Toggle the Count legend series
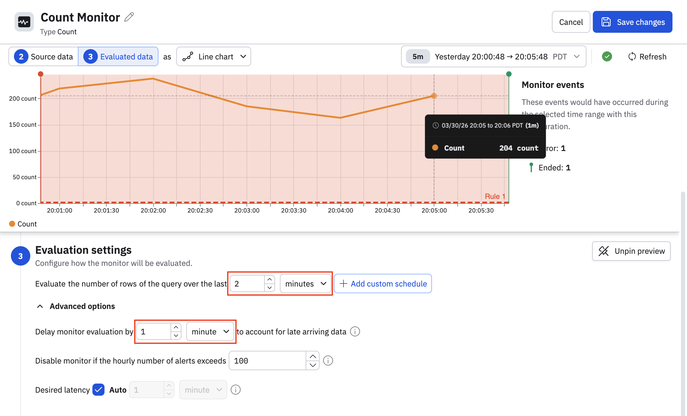Viewport: 687px width, 416px height. click(23, 224)
